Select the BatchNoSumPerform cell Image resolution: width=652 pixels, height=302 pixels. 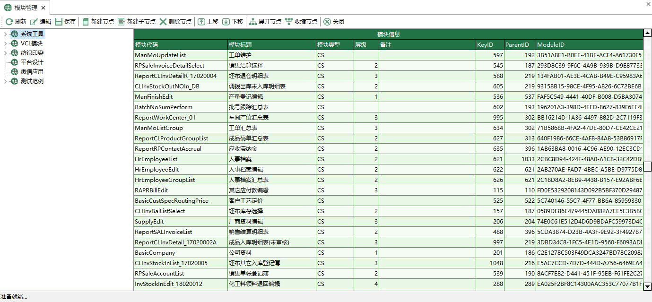point(181,107)
